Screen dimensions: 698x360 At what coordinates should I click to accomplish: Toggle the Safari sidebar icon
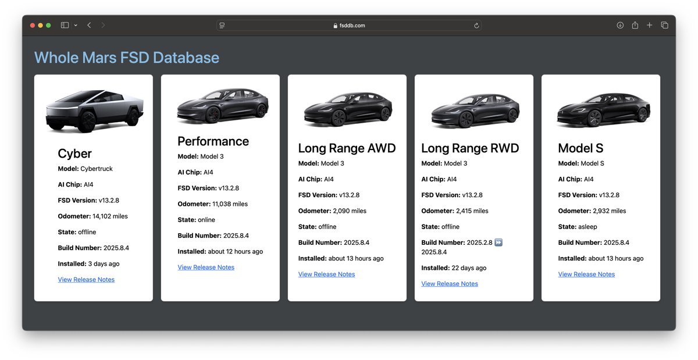65,26
